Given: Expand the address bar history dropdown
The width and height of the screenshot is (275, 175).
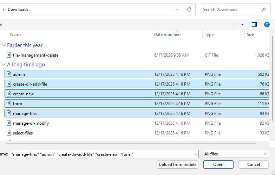Looking at the screenshot, I should (x=177, y=9).
